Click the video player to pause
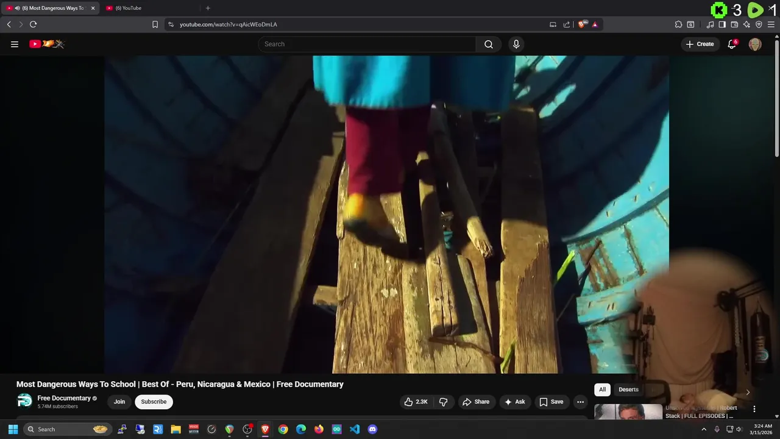 [386, 214]
